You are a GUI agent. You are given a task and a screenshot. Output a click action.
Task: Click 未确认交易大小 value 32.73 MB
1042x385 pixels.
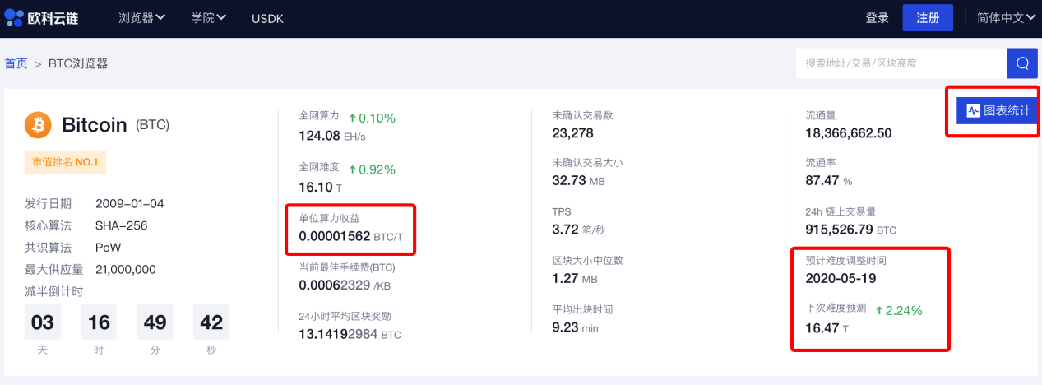578,180
